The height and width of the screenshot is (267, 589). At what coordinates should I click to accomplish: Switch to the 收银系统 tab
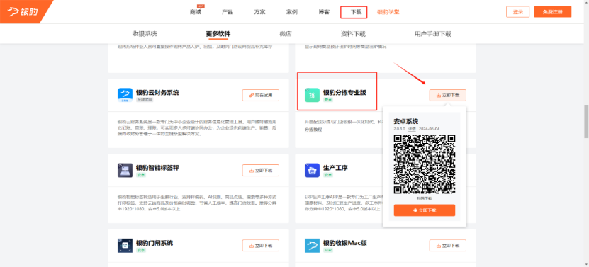pos(145,34)
